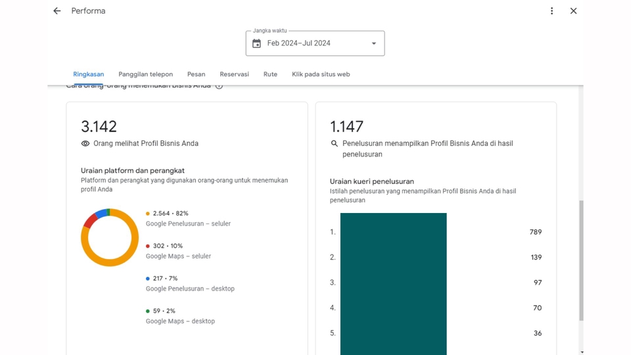This screenshot has height=355, width=631.
Task: Click the green dot for 59 • 2%
Action: click(148, 311)
